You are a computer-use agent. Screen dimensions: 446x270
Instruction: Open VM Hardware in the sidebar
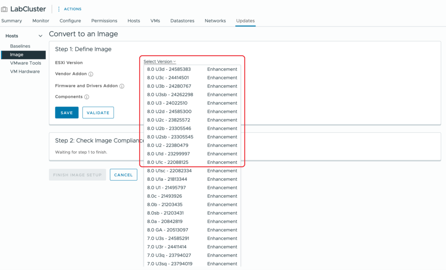[25, 71]
